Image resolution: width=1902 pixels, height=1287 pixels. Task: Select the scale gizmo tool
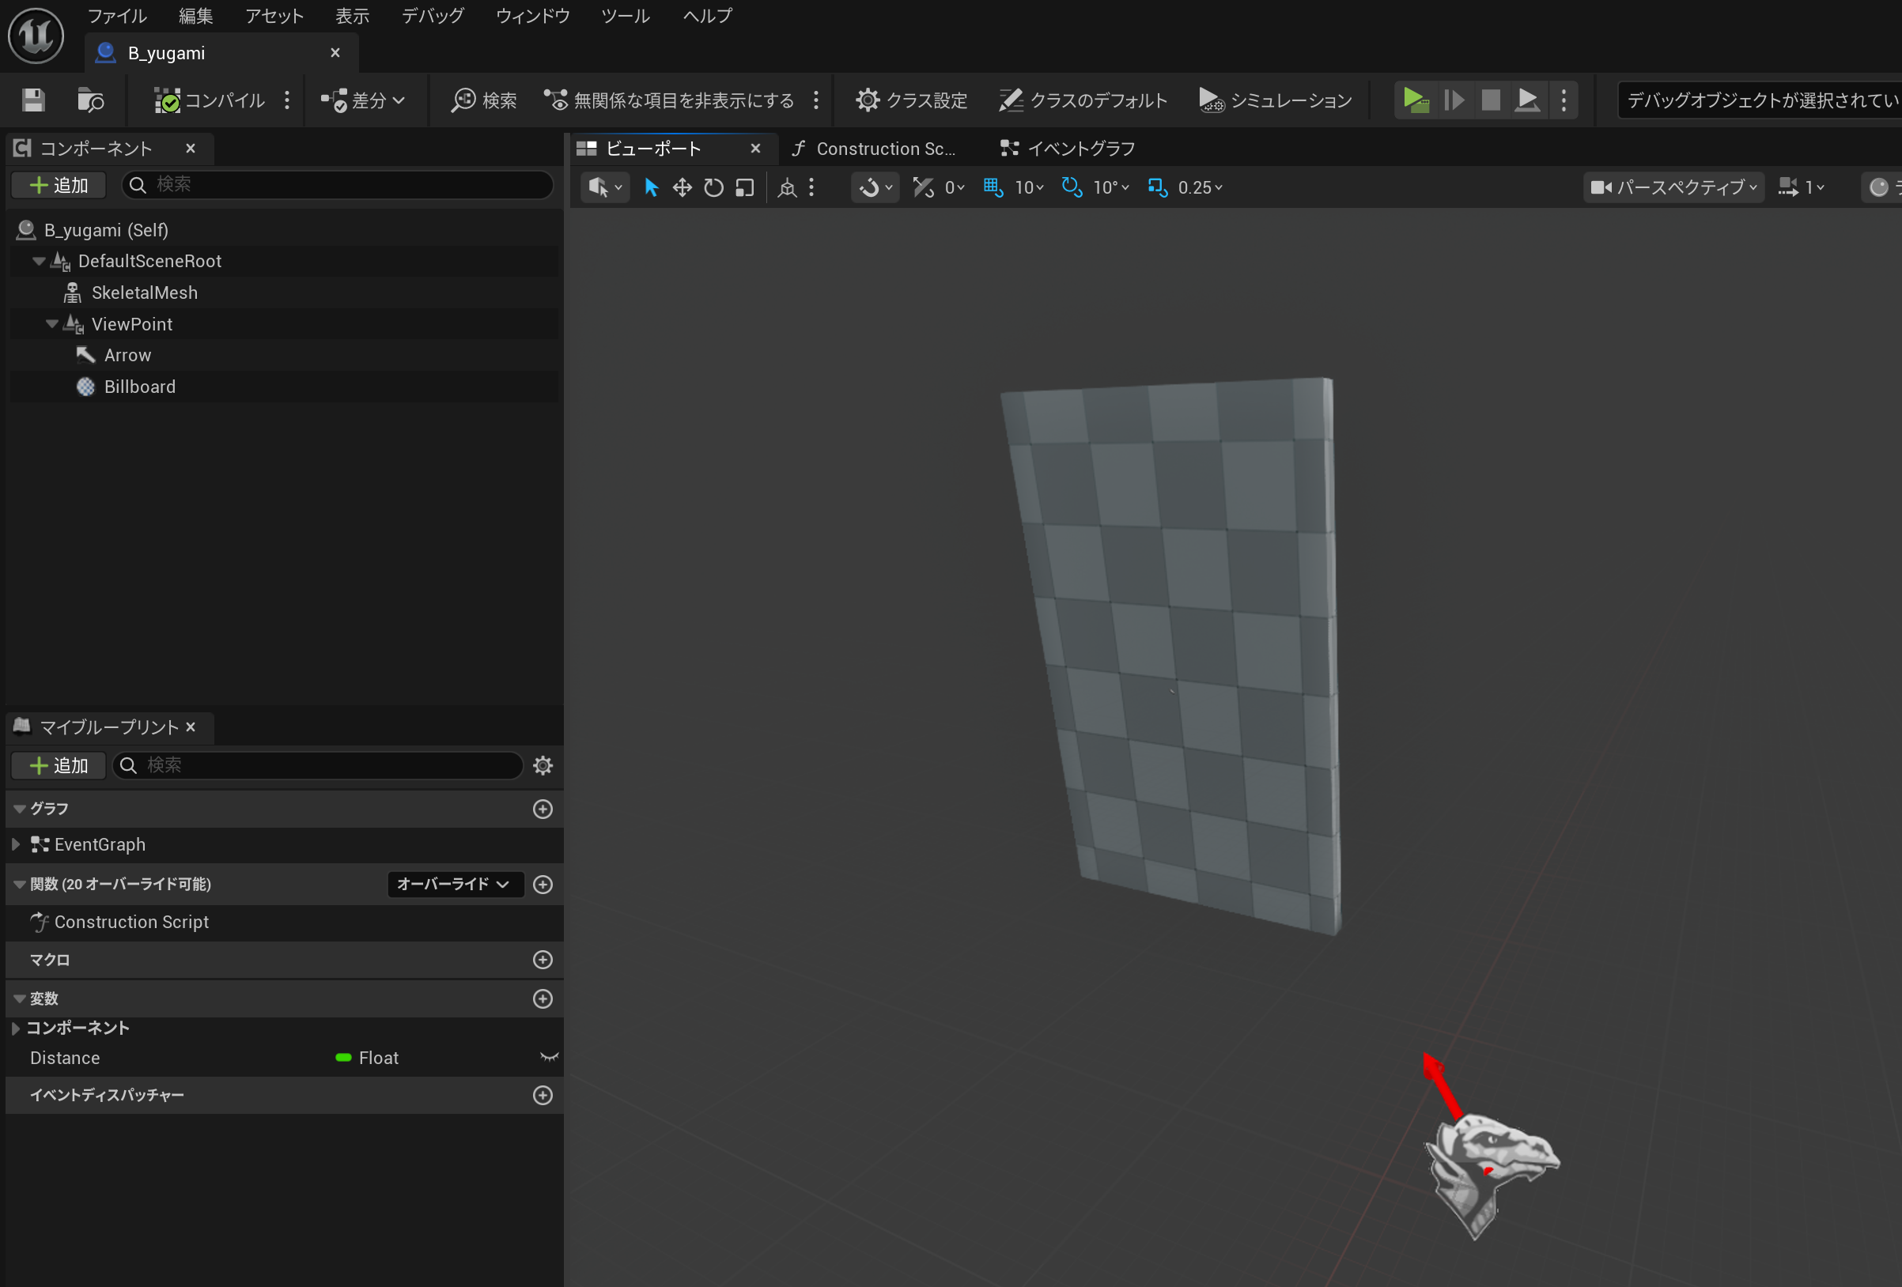745,187
